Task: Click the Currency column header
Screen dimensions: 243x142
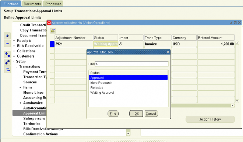Action: coord(184,38)
